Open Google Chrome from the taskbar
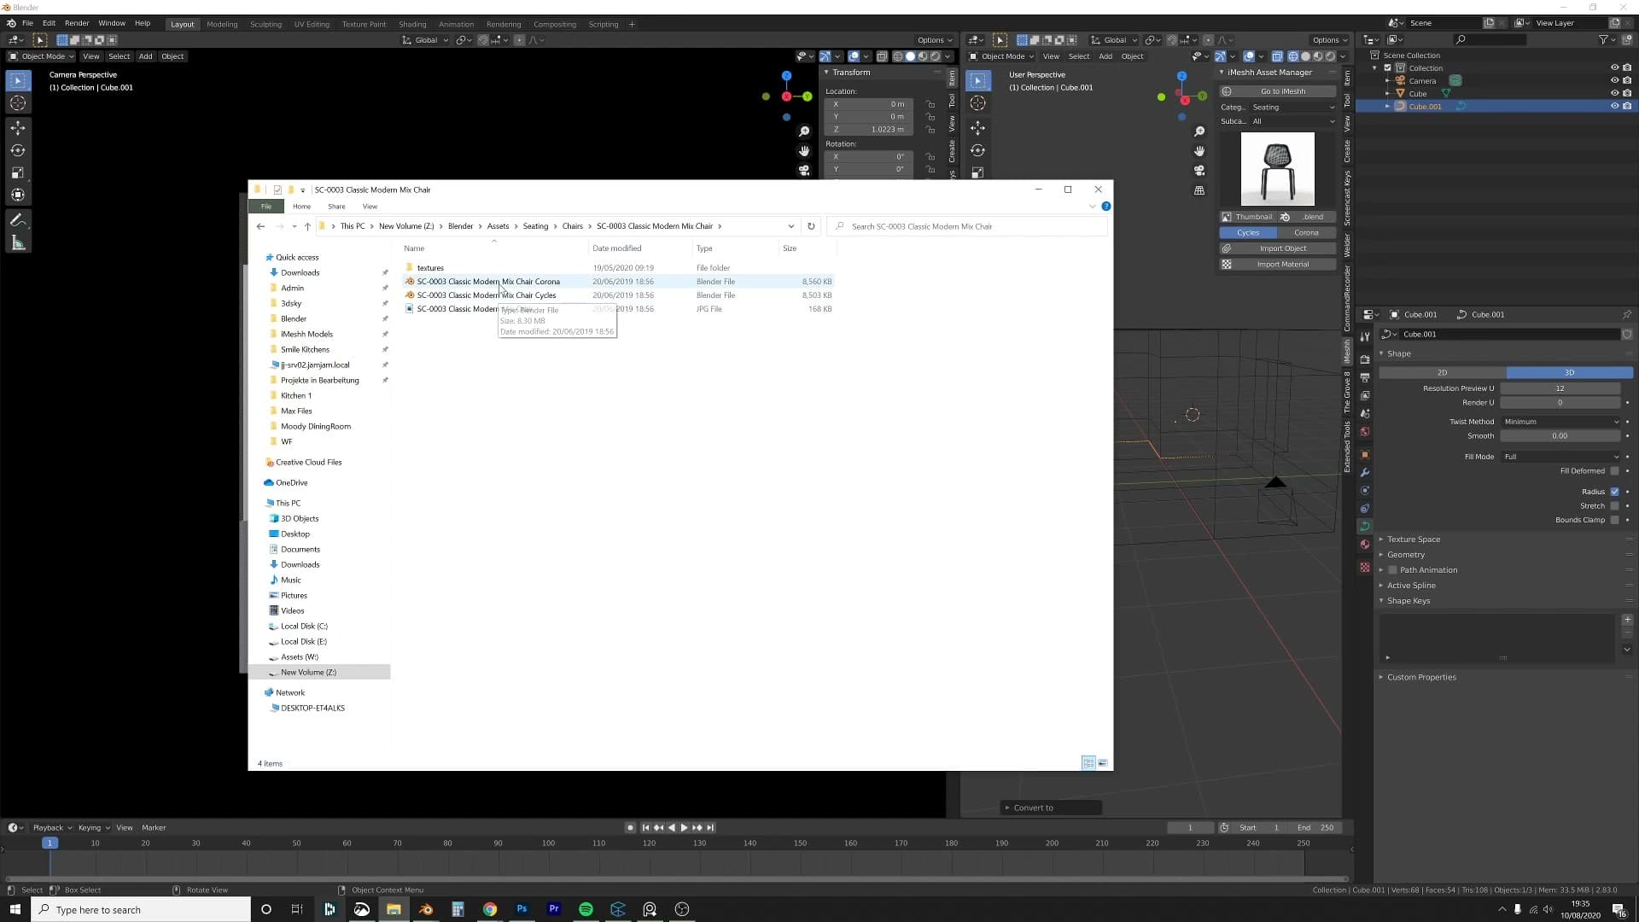1639x922 pixels. pos(490,909)
